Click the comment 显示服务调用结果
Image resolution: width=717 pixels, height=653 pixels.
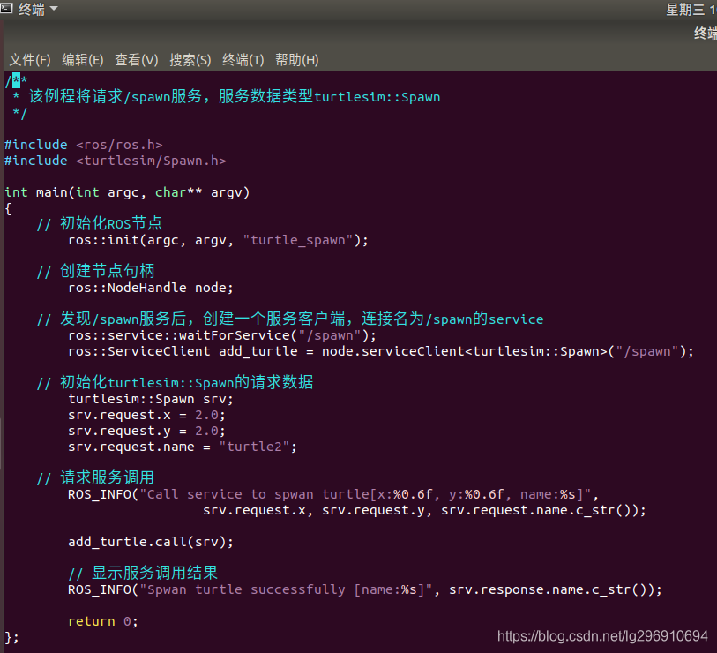143,574
